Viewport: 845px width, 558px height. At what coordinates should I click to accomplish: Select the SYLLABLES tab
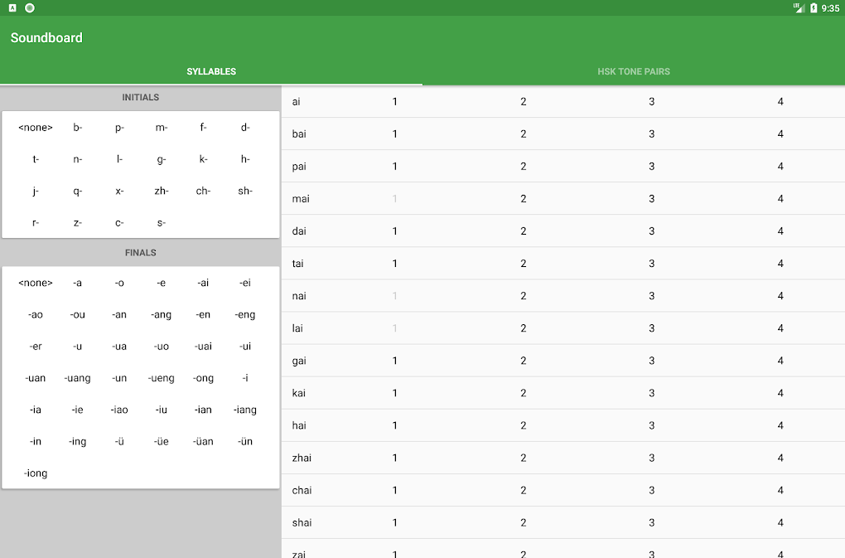[x=211, y=71]
